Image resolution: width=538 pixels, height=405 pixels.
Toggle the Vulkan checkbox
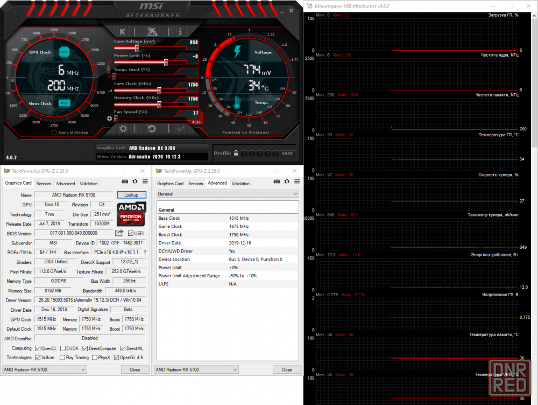coord(38,358)
